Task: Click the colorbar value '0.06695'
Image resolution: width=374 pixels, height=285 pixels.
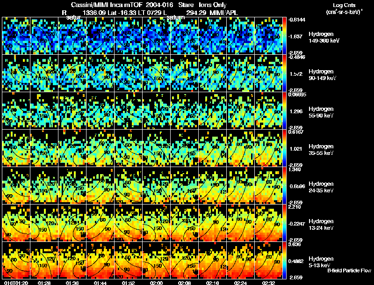Action: coord(297,95)
